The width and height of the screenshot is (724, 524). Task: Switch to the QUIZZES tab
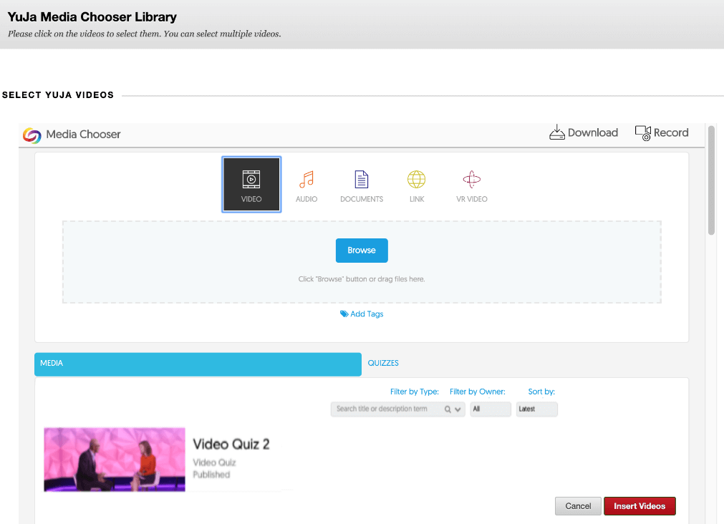(x=383, y=363)
